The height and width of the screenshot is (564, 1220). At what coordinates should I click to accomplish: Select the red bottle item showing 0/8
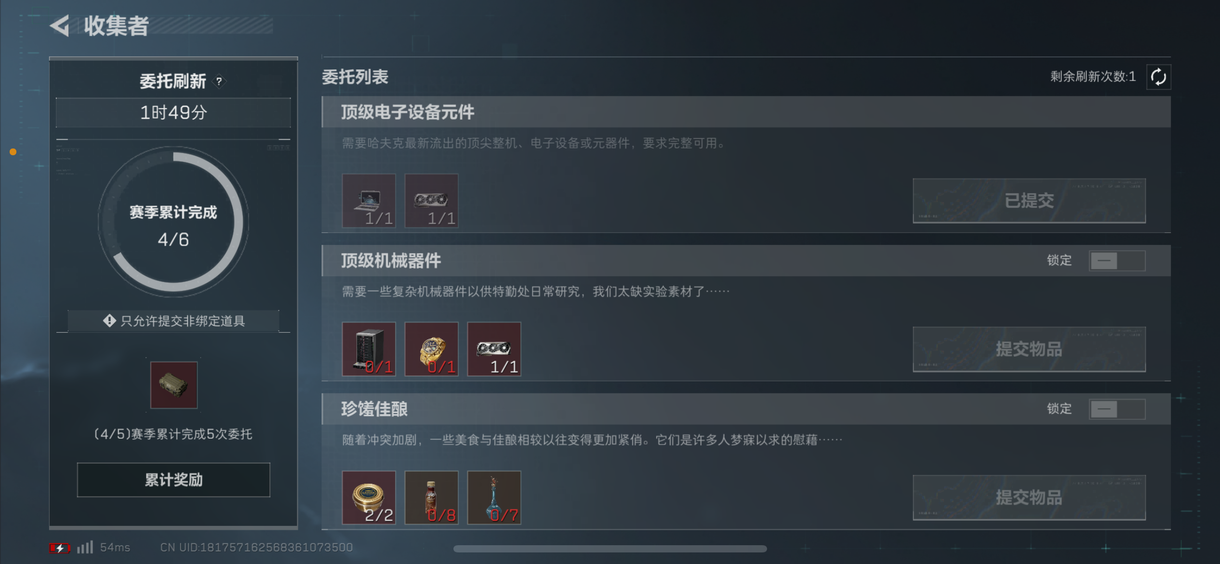[x=432, y=497]
